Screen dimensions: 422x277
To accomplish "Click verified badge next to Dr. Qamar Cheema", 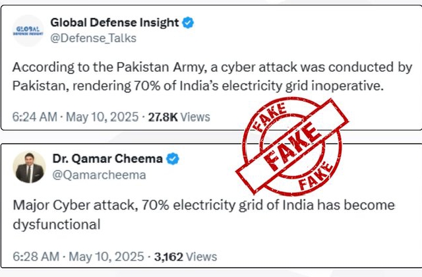I will (173, 159).
